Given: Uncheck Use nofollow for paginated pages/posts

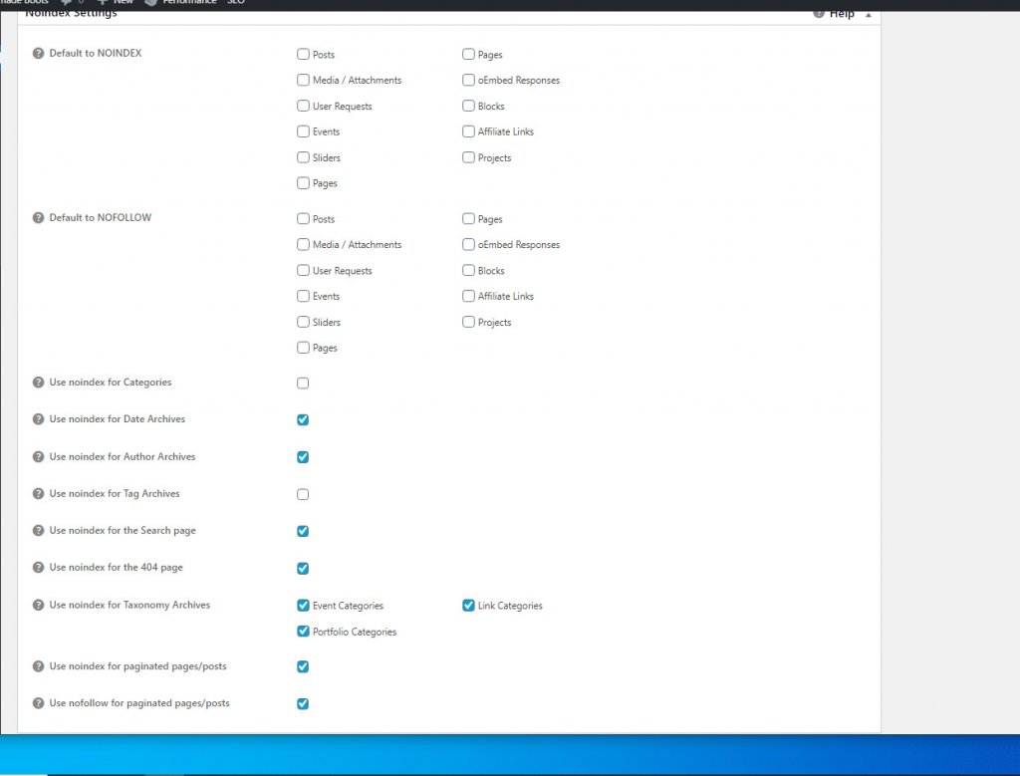Looking at the screenshot, I should click(303, 704).
